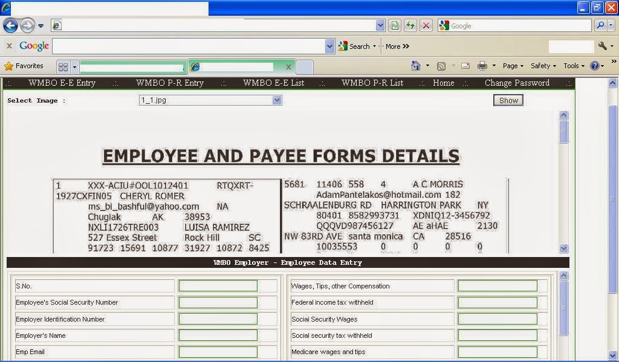Click the RSS Feeds icon
This screenshot has height=362, width=619.
pos(441,66)
